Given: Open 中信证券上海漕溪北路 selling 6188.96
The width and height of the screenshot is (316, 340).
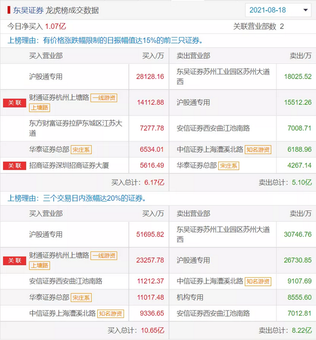Looking at the screenshot, I should pos(210,150).
